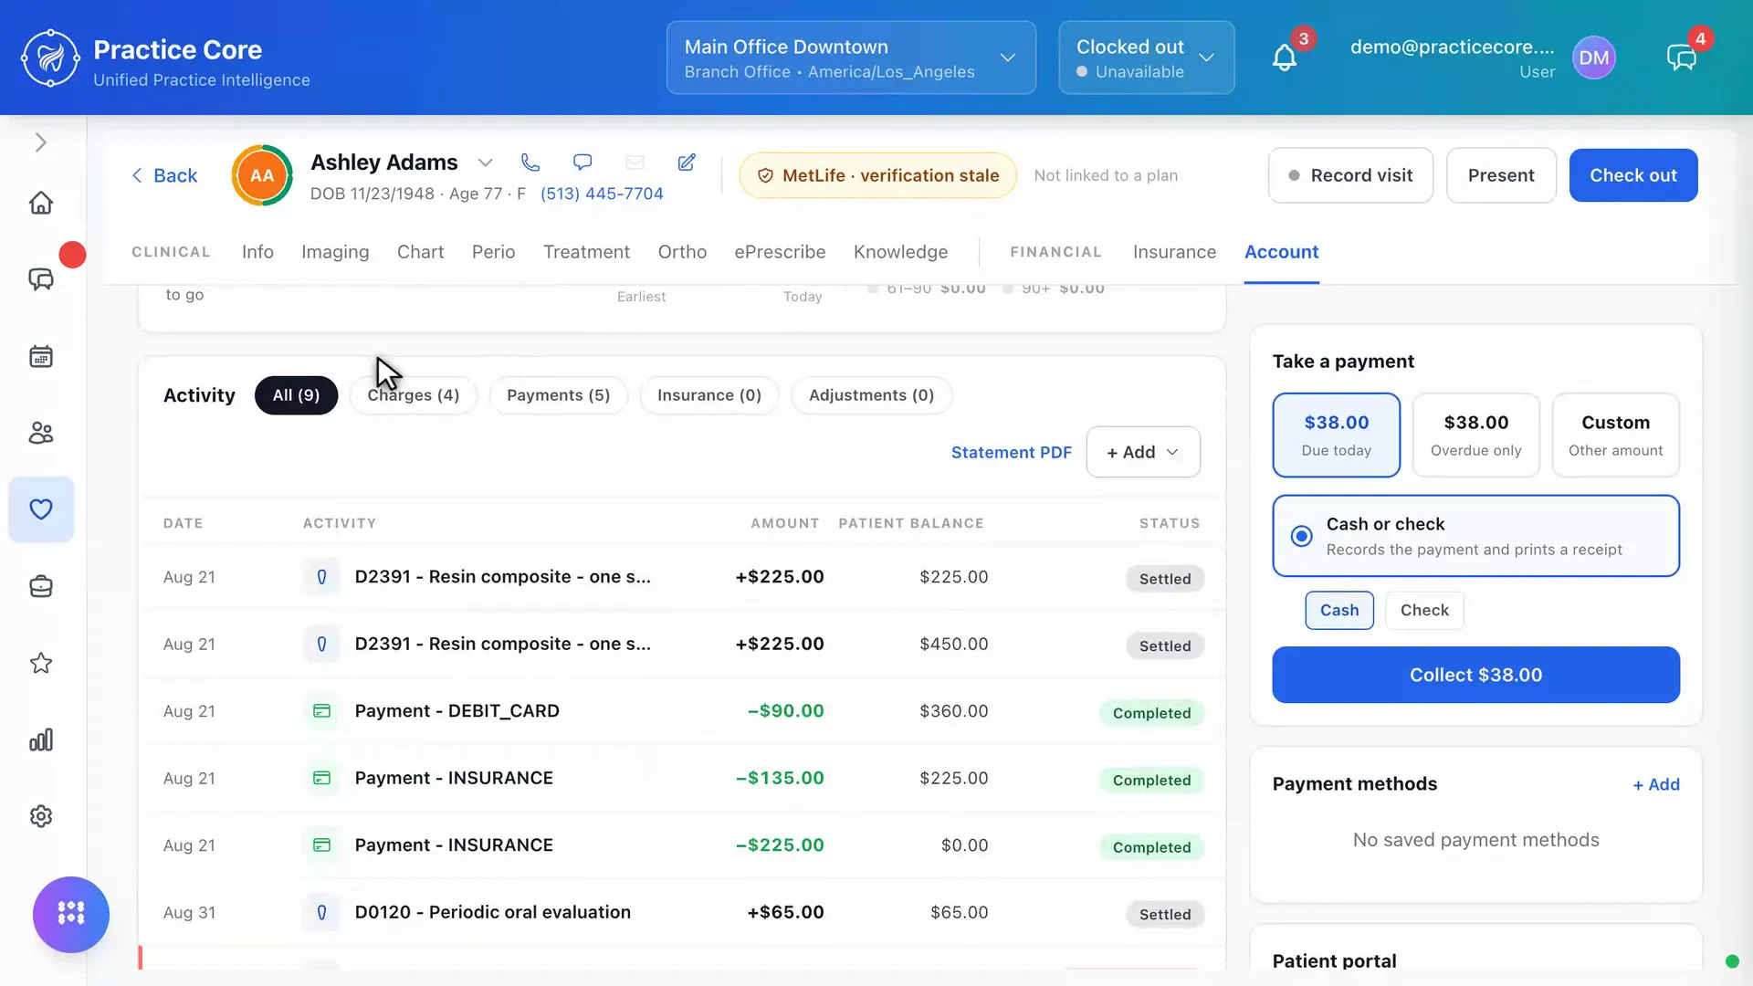Go to Home in the sidebar

pyautogui.click(x=41, y=203)
